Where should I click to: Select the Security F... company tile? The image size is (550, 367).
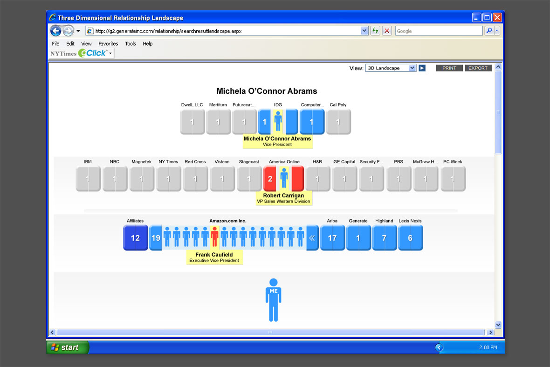(x=371, y=179)
